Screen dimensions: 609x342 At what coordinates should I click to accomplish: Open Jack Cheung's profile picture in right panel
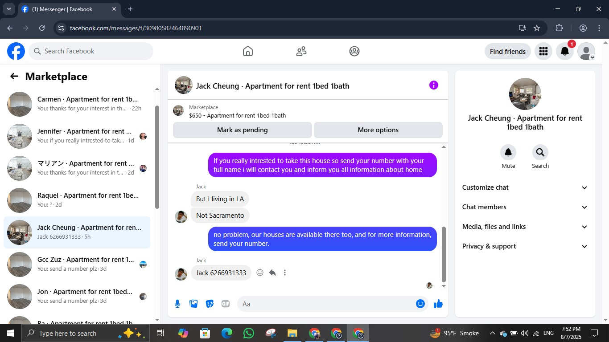pyautogui.click(x=525, y=94)
